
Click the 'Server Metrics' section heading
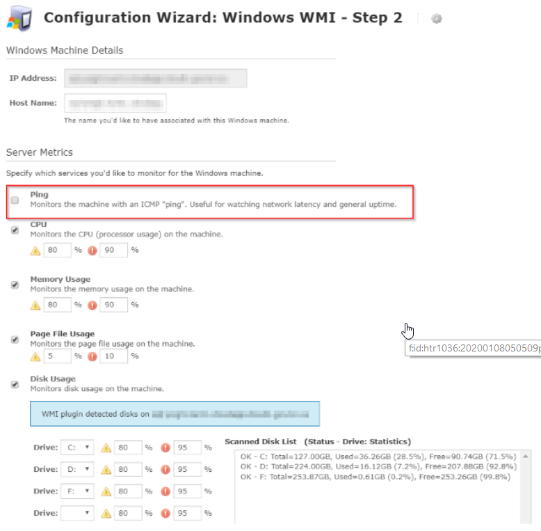point(40,152)
